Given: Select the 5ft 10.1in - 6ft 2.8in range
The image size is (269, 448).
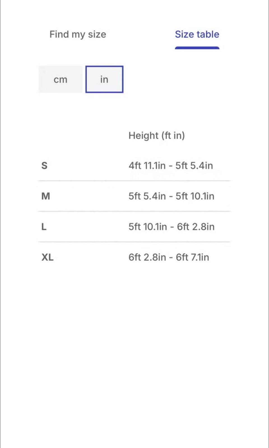Looking at the screenshot, I should coord(171,227).
